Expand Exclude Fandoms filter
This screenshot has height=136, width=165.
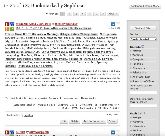(137, 131)
